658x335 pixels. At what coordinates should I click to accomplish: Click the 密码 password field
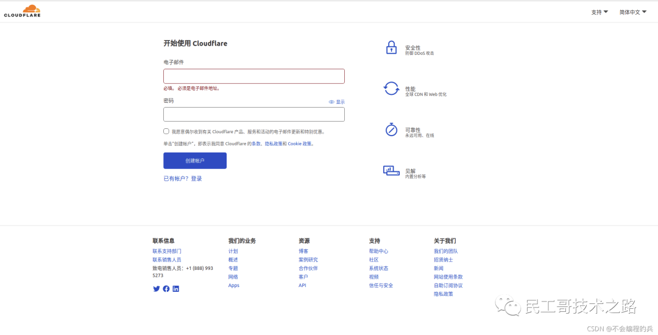click(x=253, y=114)
